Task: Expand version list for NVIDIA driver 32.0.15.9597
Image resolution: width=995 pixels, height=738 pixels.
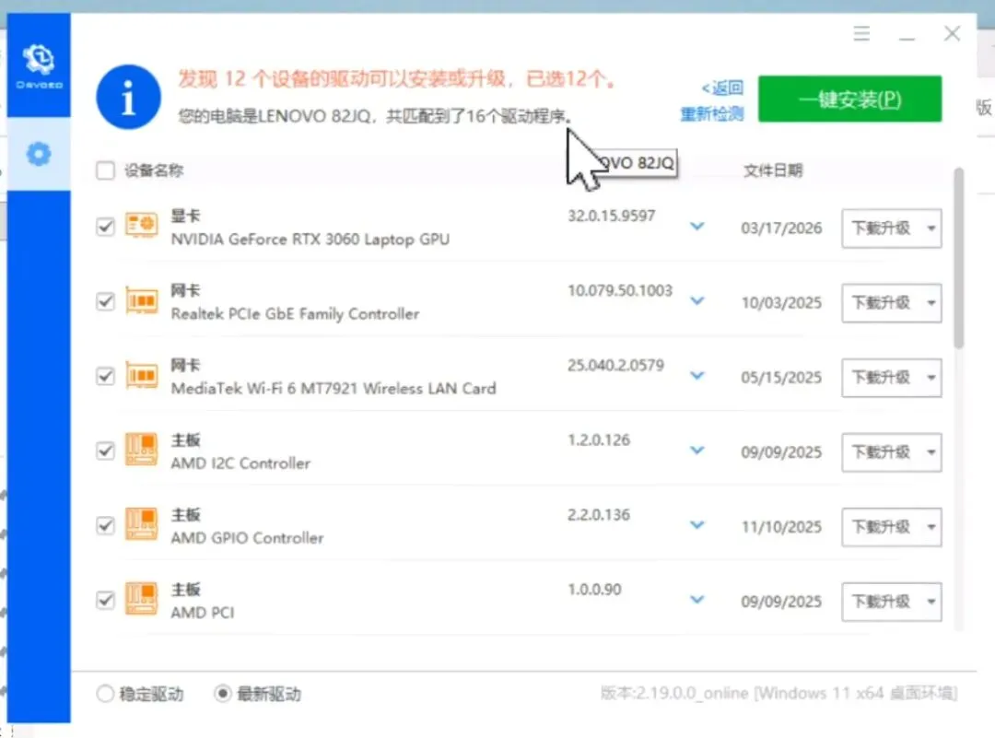Action: 696,227
